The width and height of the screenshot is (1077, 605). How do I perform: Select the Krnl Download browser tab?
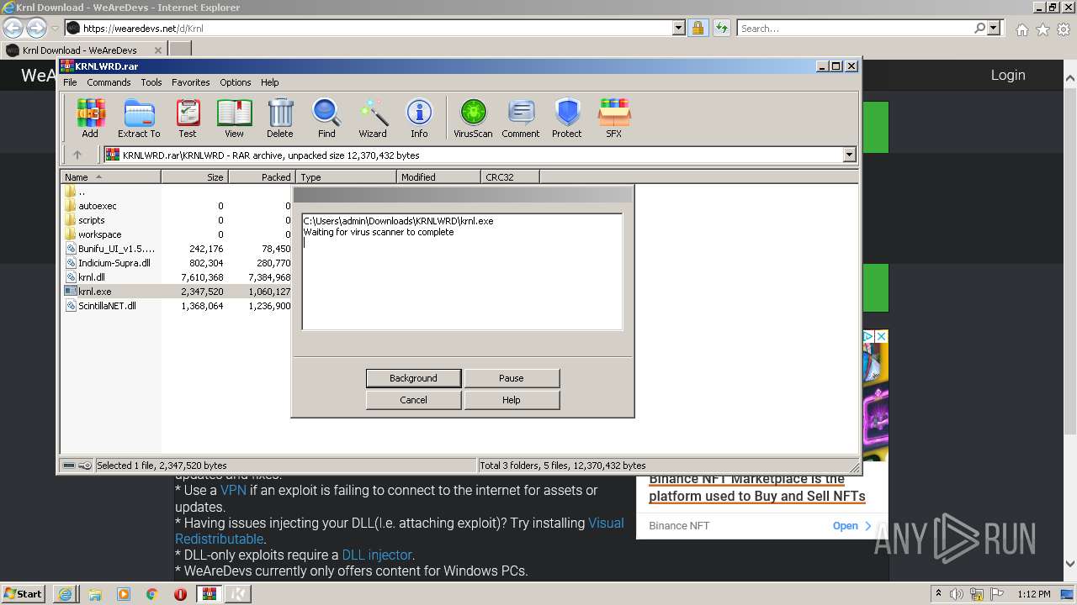click(84, 50)
